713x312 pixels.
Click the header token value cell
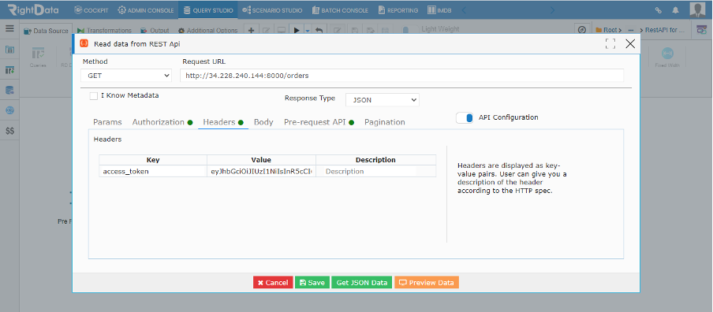(x=262, y=171)
